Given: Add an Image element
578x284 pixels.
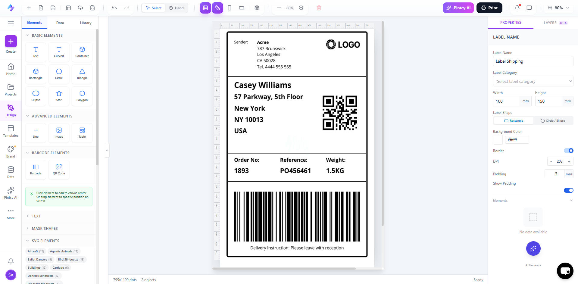Looking at the screenshot, I should [x=59, y=133].
